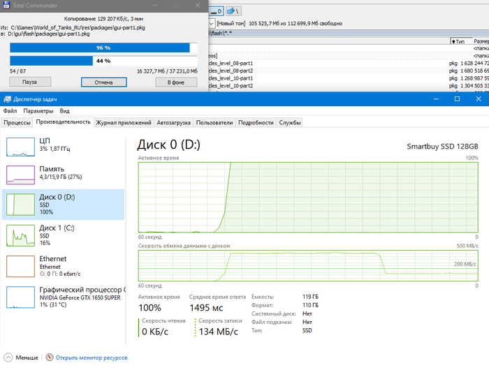
Task: Open the Параметры menu
Action: click(38, 111)
